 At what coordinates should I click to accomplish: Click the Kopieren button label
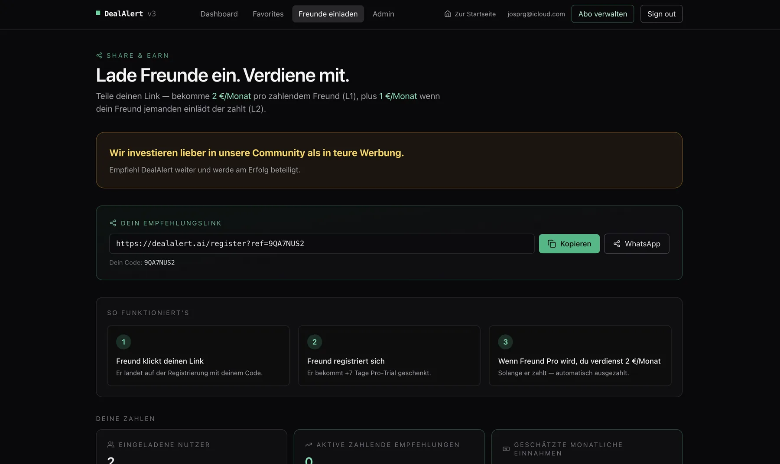[x=575, y=244]
